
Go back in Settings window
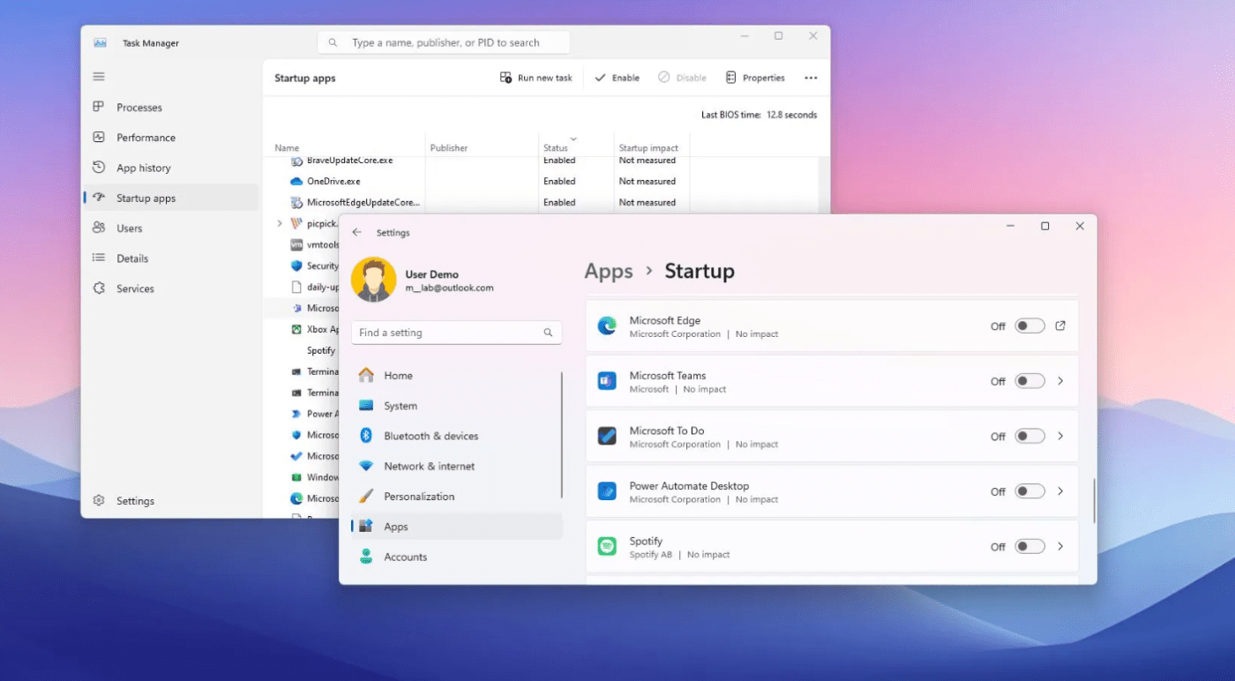(356, 233)
